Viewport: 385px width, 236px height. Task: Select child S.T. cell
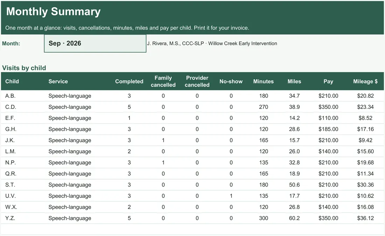[x=10, y=185]
